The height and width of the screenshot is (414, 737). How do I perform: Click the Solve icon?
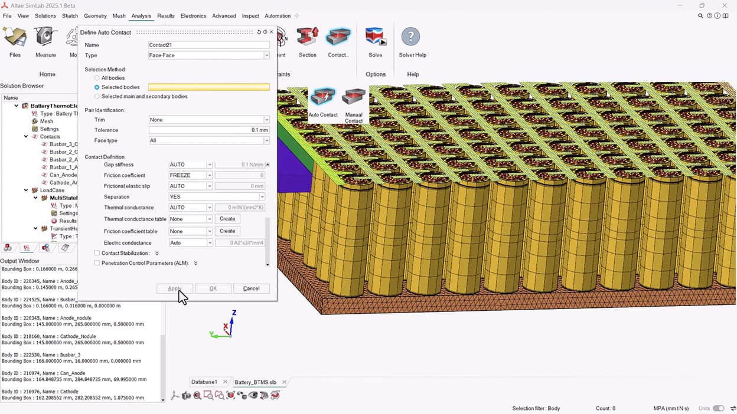pyautogui.click(x=376, y=38)
